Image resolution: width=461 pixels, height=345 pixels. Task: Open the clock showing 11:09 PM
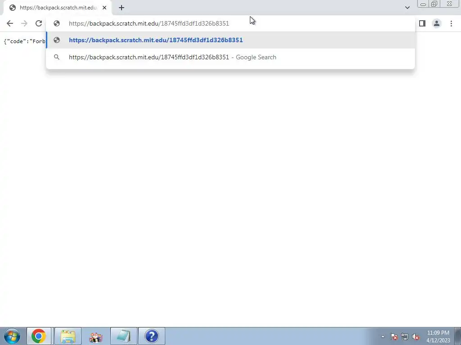click(438, 336)
